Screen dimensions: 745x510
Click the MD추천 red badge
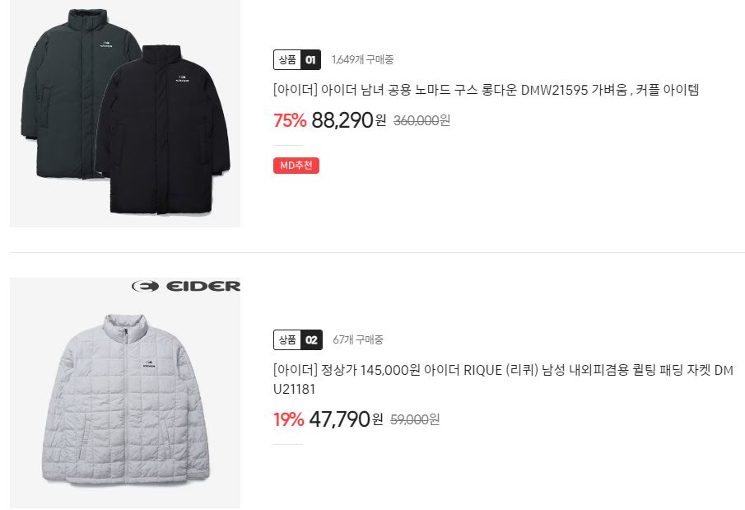point(296,166)
